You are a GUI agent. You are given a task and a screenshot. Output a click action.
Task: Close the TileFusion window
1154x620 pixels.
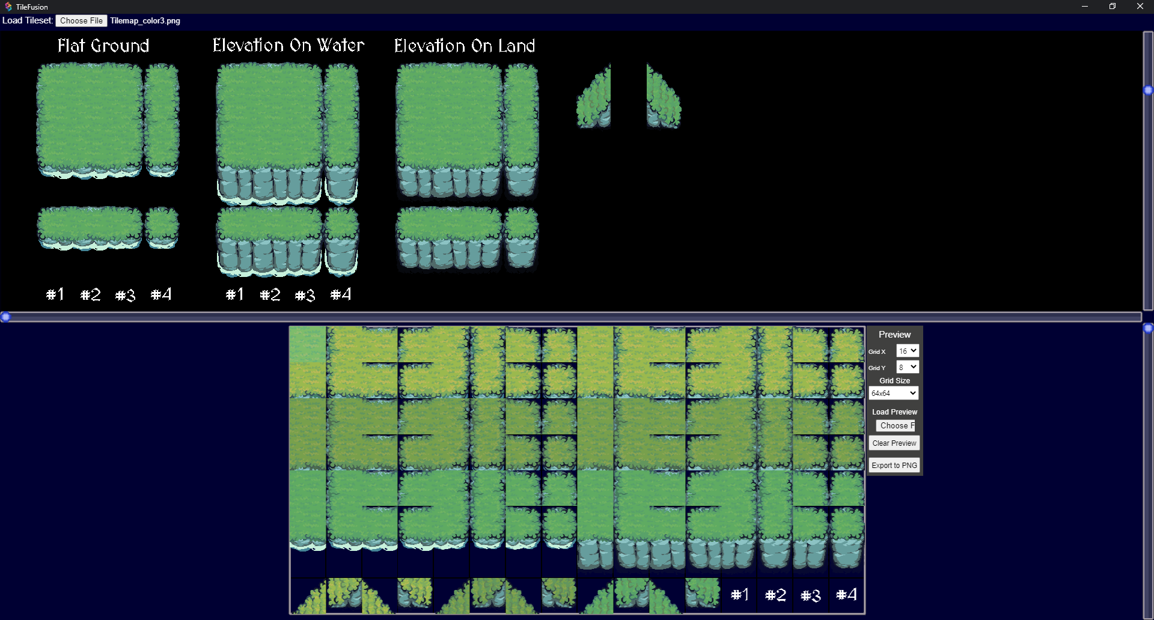coord(1140,7)
